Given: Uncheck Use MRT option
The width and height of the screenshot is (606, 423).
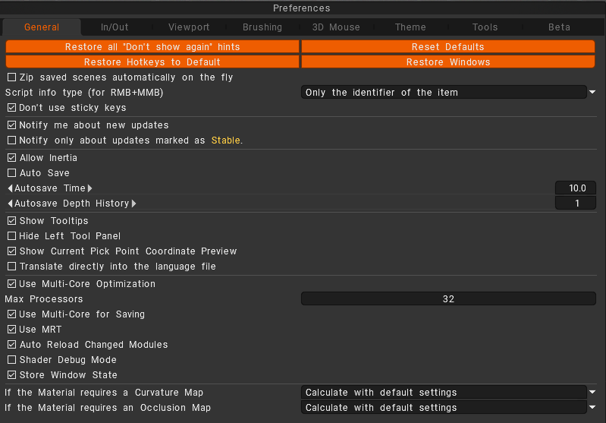Looking at the screenshot, I should (11, 330).
